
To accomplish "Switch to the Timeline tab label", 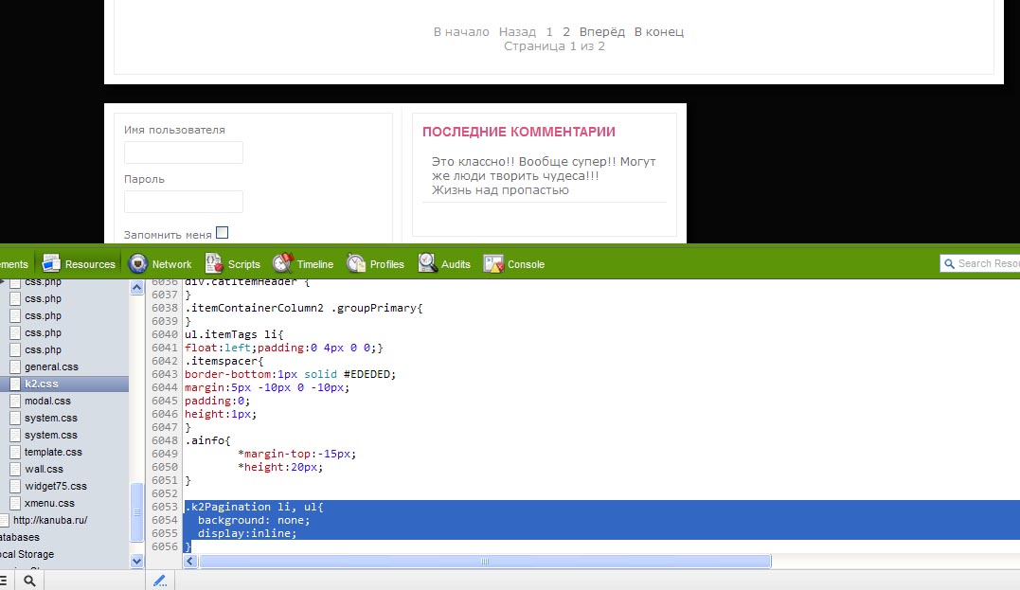I will click(314, 264).
